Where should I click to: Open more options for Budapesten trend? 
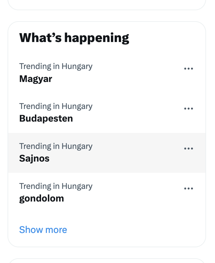tap(188, 109)
